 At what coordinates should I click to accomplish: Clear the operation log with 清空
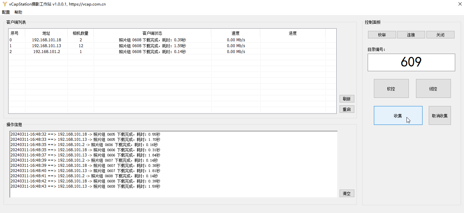(x=346, y=193)
